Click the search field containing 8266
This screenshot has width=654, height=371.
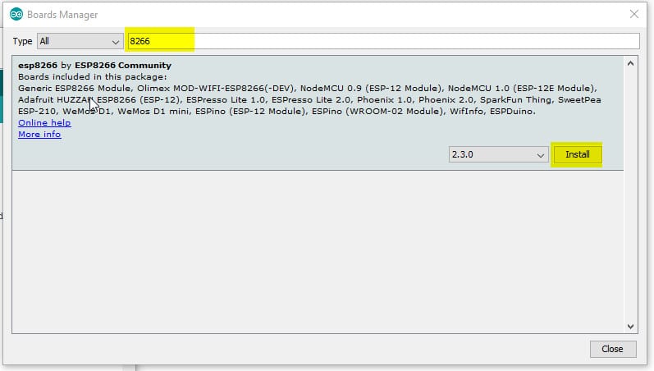click(383, 41)
